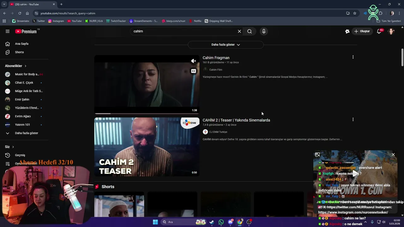Toggle captions on Cahim Fragman preview
The height and width of the screenshot is (227, 404).
click(193, 71)
